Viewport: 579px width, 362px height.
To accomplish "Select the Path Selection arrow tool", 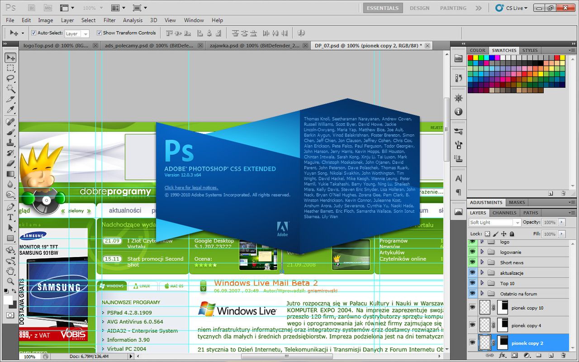I will (x=10, y=228).
